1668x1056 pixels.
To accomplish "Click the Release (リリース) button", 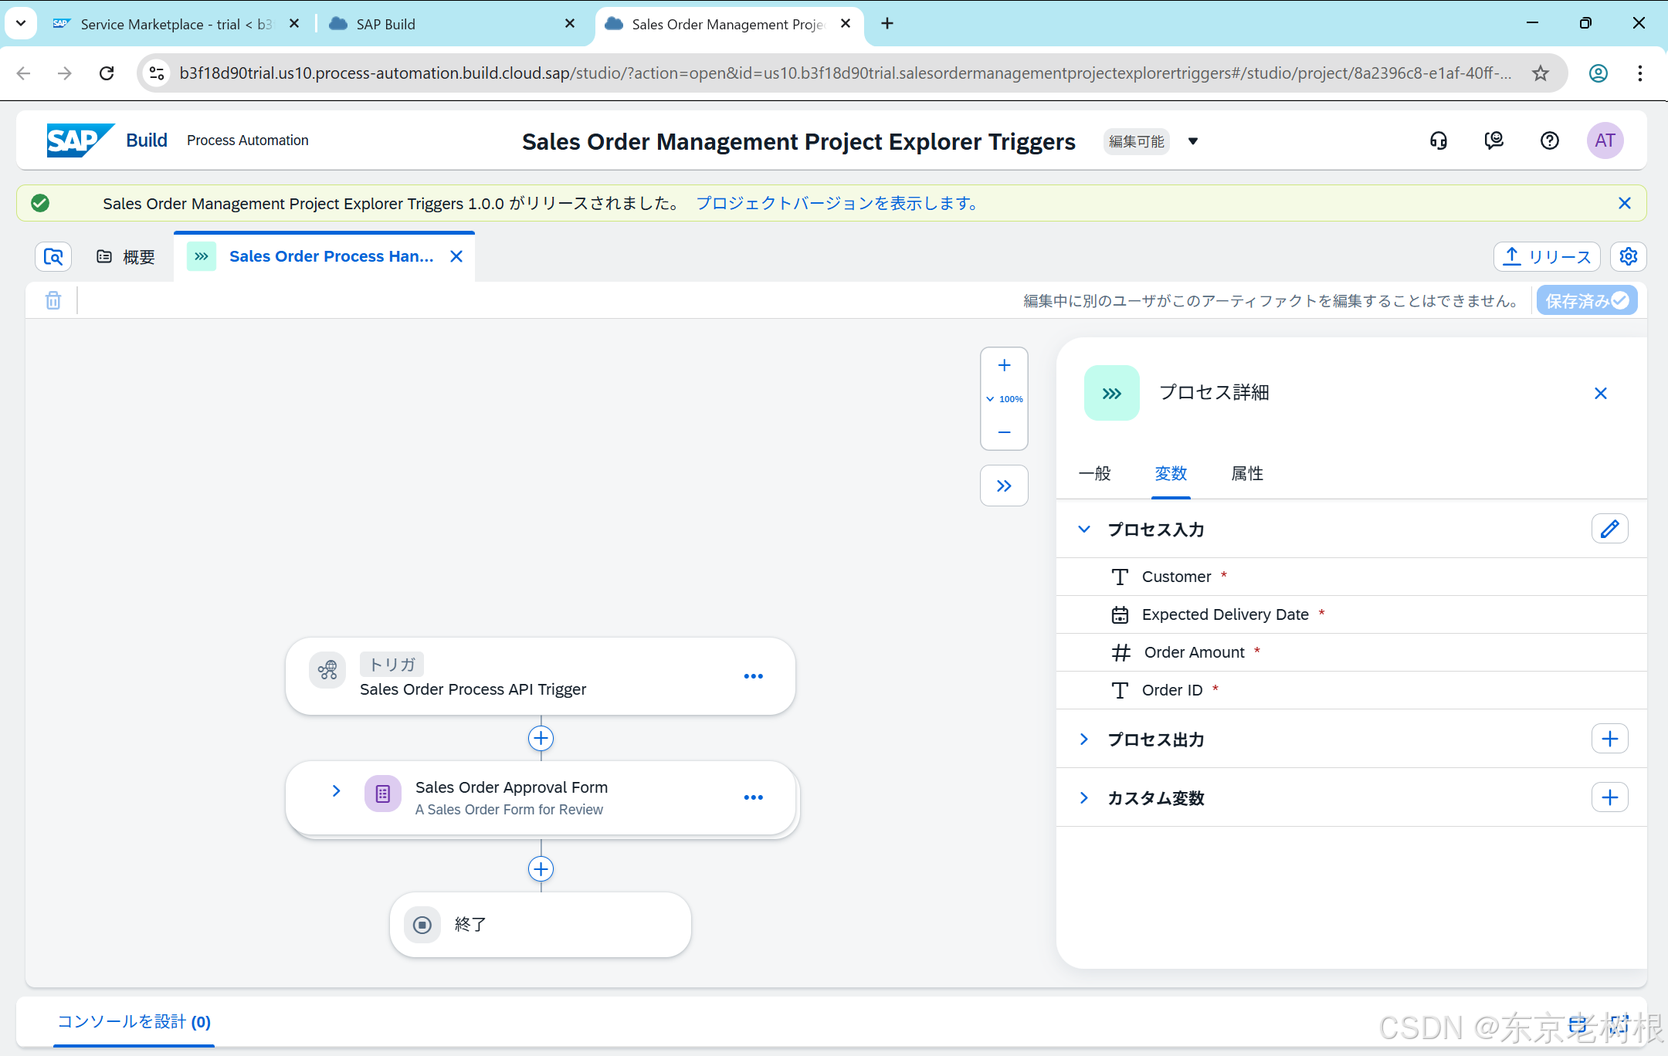I will pyautogui.click(x=1547, y=256).
